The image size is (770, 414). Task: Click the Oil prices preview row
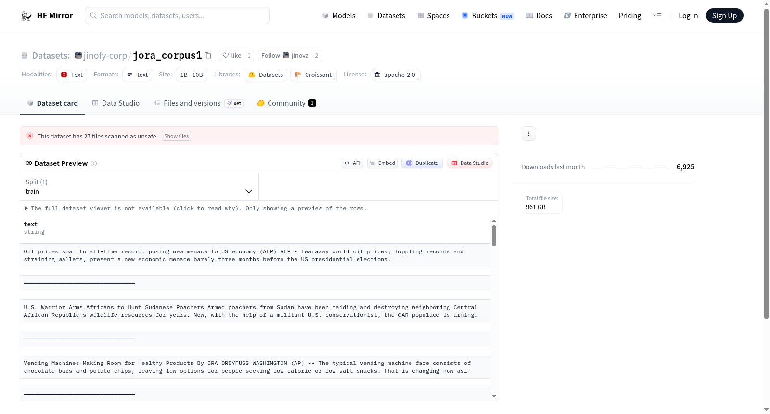click(255, 255)
